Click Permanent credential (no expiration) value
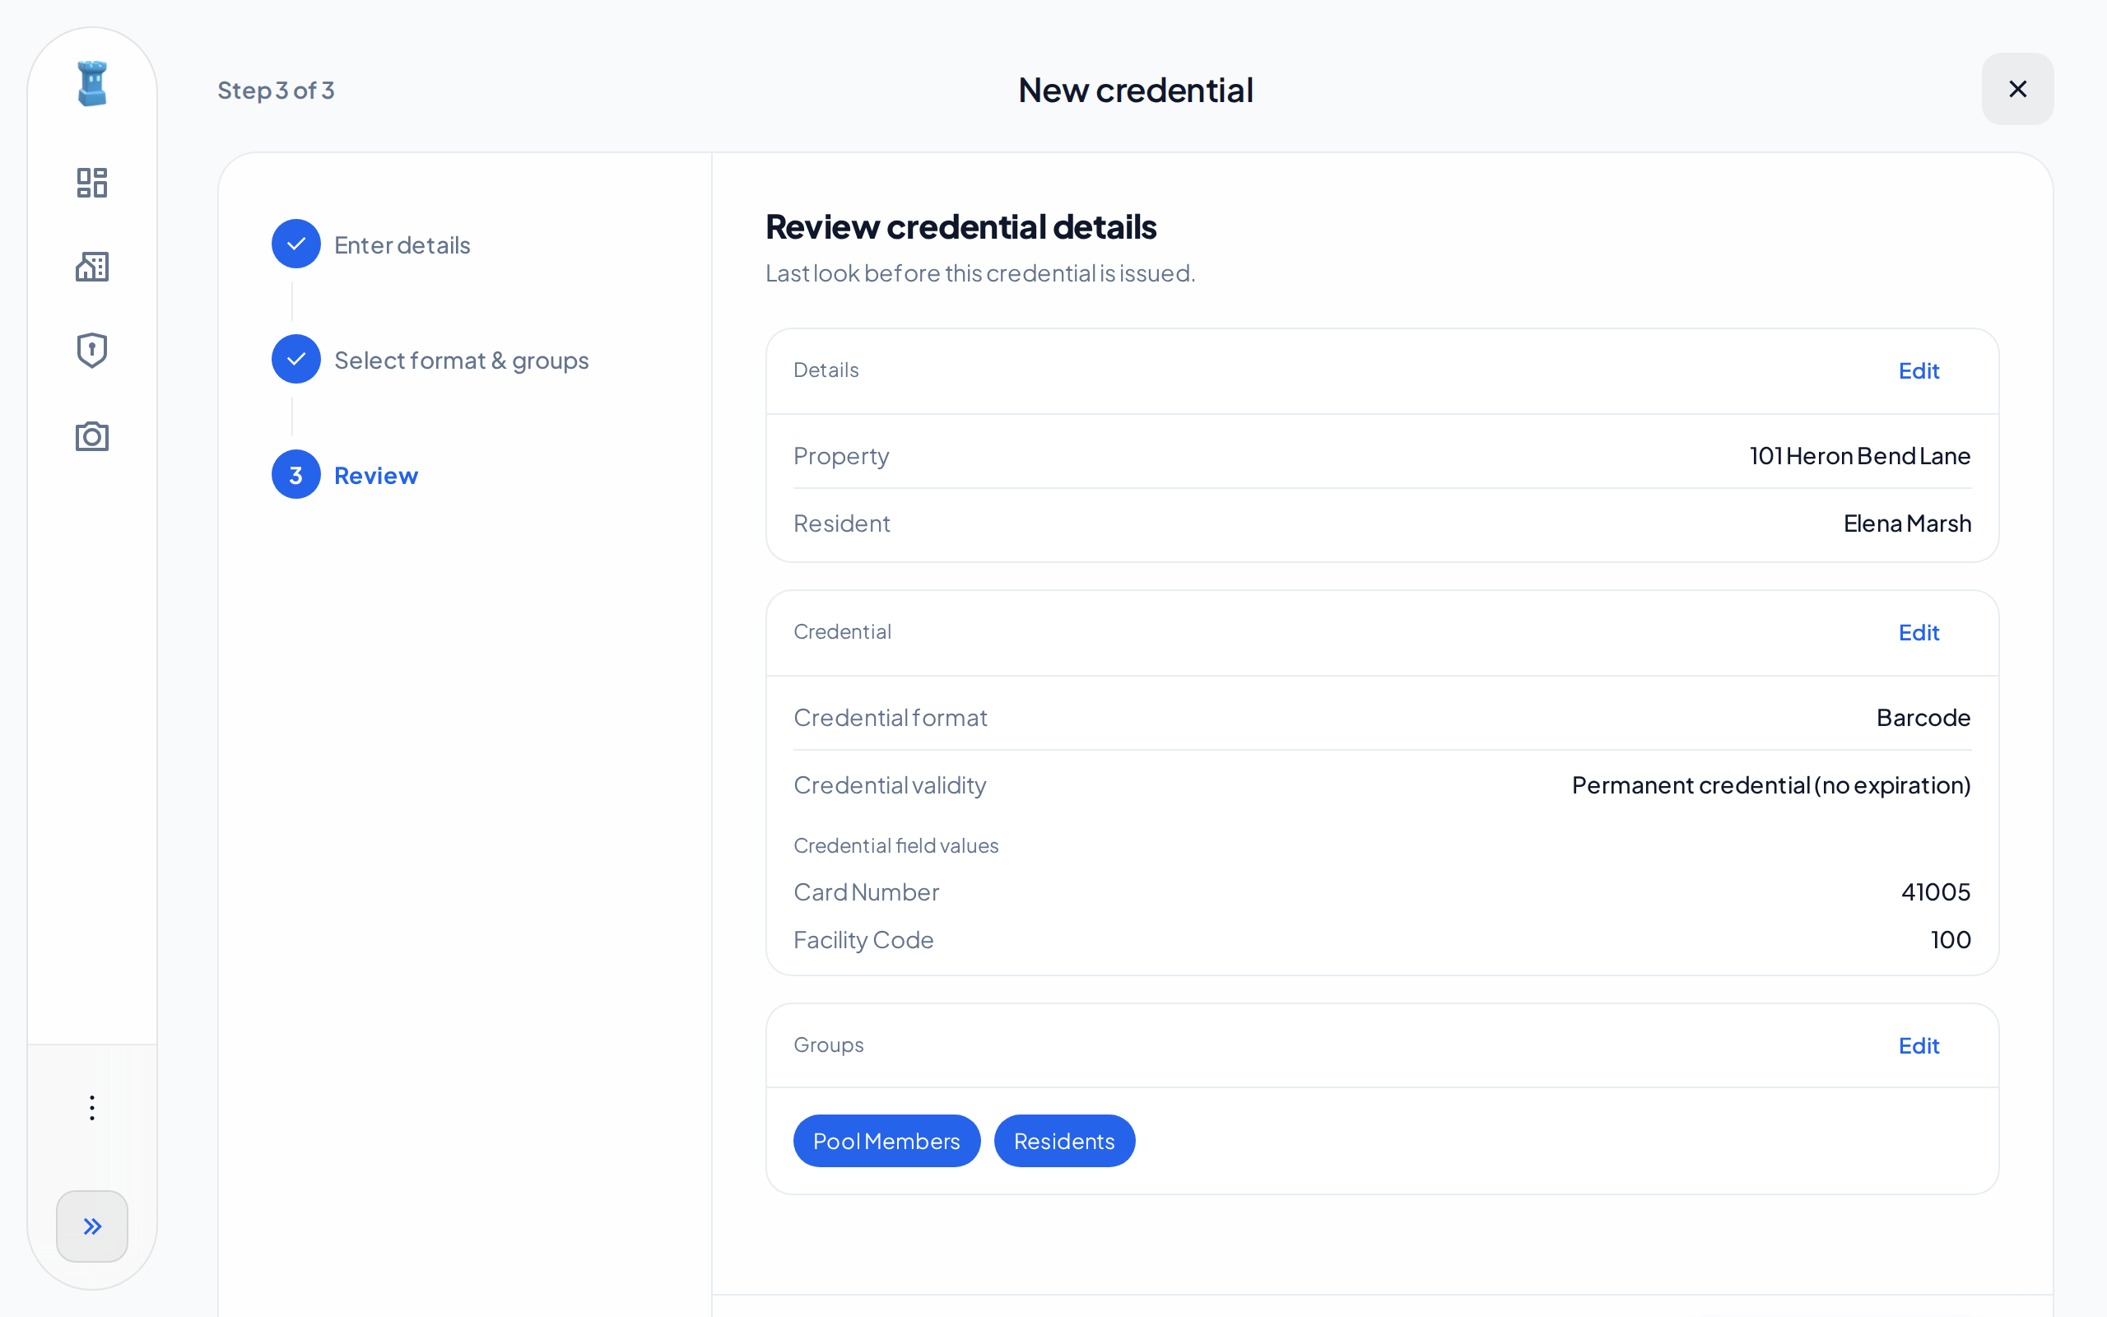This screenshot has height=1317, width=2107. click(1771, 785)
